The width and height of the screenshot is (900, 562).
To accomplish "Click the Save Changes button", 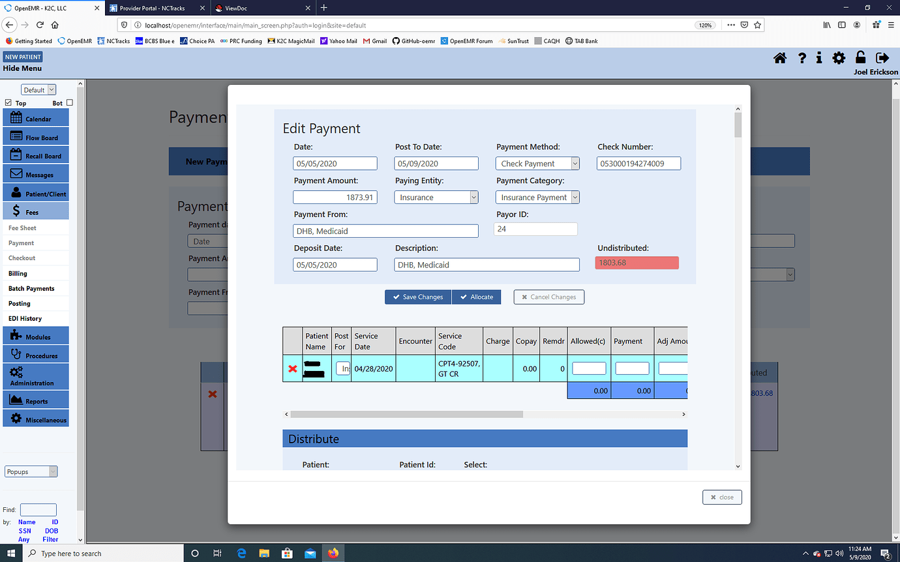I will click(417, 297).
